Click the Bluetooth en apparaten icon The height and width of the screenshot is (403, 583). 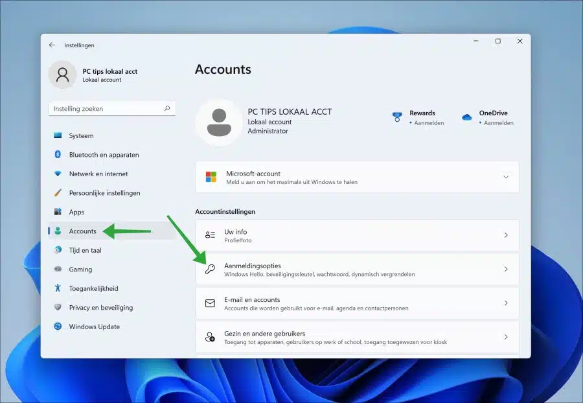tap(58, 154)
